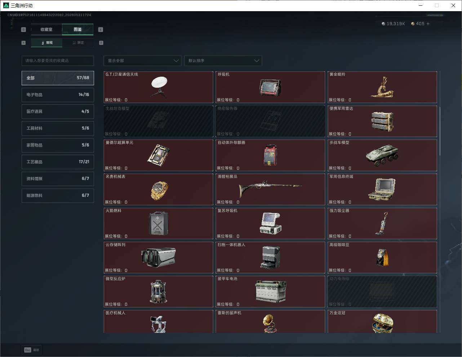Image resolution: width=462 pixels, height=357 pixels.
Task: Click the Esc 返回 back button
Action: pyautogui.click(x=32, y=350)
